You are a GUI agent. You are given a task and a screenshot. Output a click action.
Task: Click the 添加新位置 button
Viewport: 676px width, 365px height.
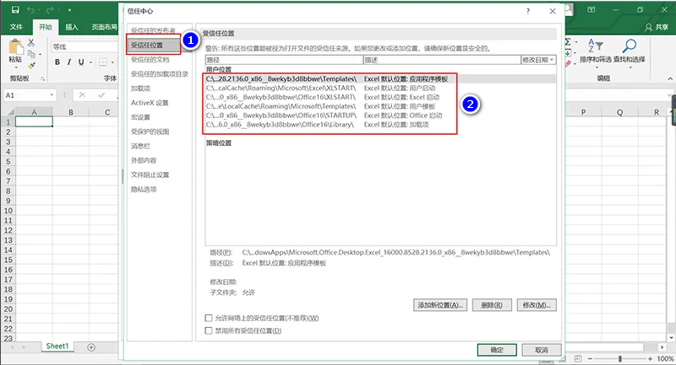click(x=439, y=304)
